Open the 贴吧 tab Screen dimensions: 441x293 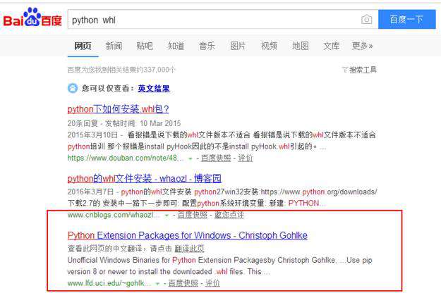145,46
